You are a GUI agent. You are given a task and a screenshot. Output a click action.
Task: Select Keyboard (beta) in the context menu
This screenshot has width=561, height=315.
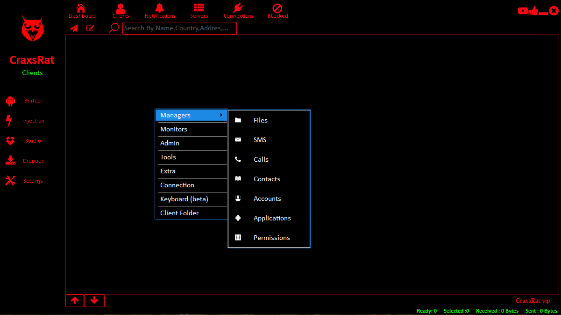click(x=192, y=199)
